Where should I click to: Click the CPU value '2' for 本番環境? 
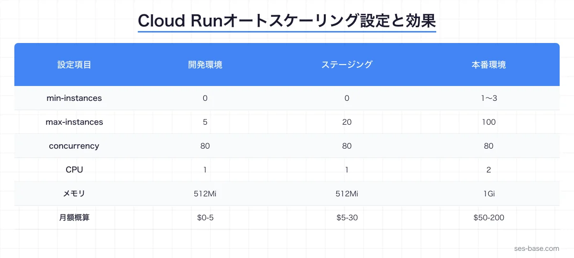[x=488, y=170]
